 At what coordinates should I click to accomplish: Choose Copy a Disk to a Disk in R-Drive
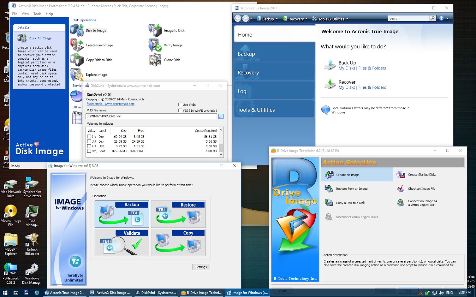coord(345,203)
